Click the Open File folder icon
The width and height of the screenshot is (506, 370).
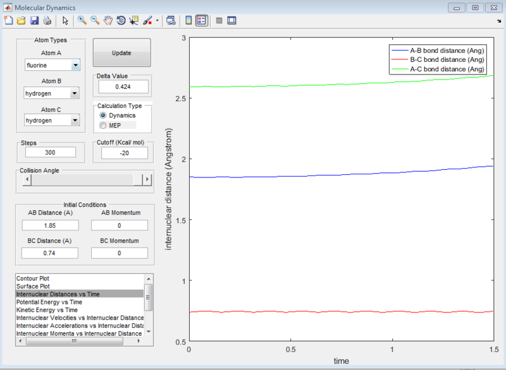21,20
